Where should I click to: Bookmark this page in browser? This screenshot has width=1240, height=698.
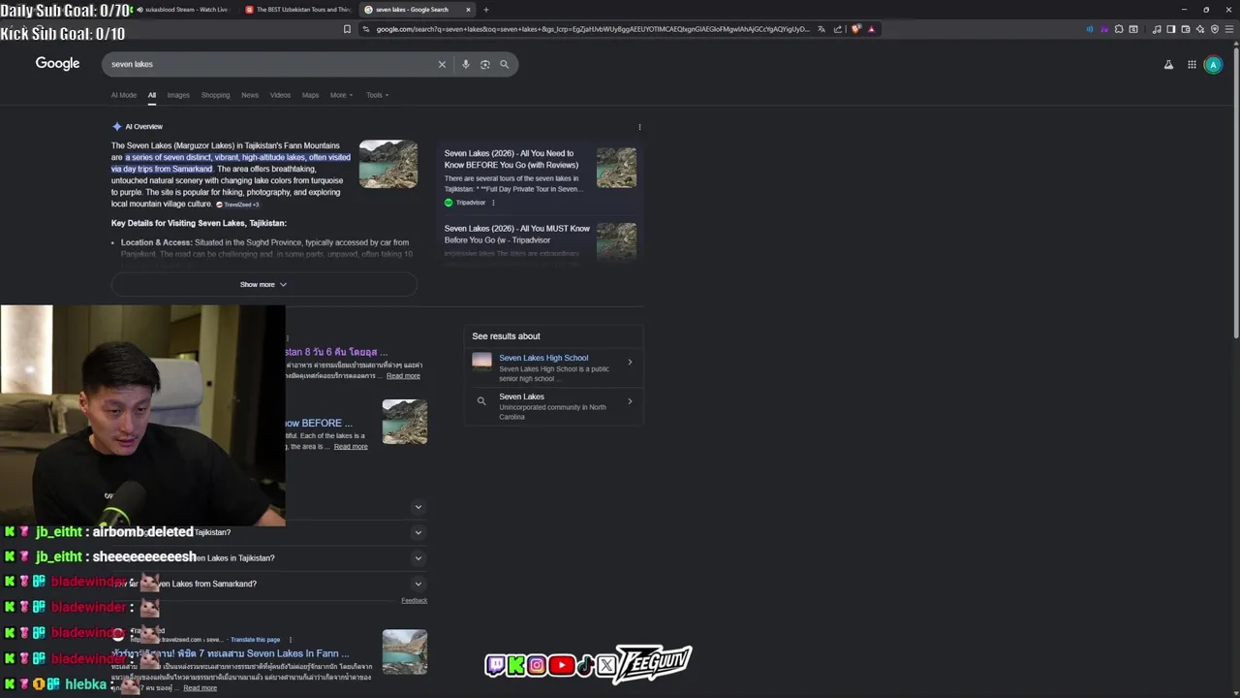347,29
